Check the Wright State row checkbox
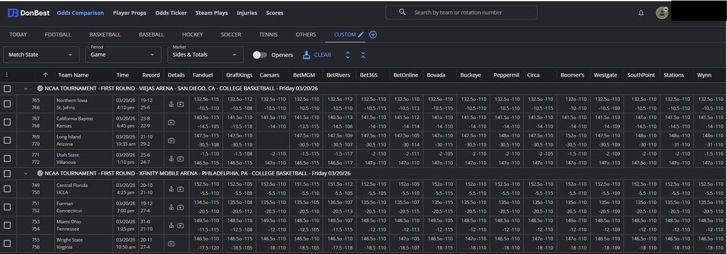 [x=7, y=243]
